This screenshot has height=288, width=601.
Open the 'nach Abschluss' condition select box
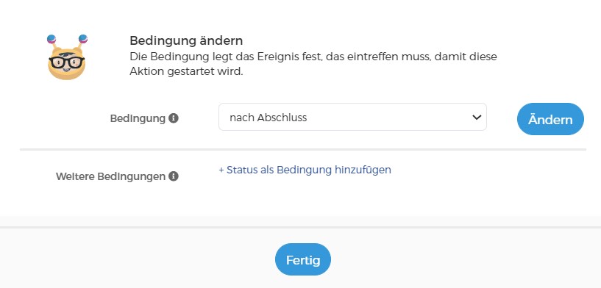click(x=352, y=117)
